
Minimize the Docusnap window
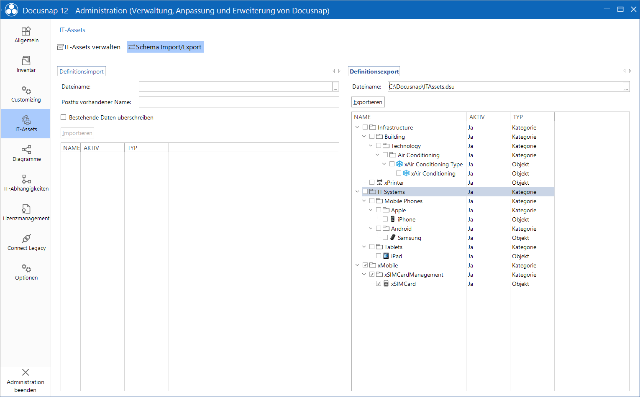607,9
